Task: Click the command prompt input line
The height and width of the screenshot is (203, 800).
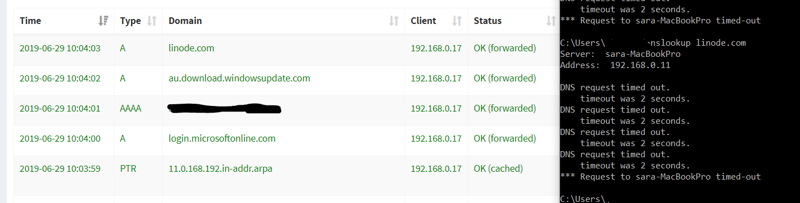Action: point(679,199)
